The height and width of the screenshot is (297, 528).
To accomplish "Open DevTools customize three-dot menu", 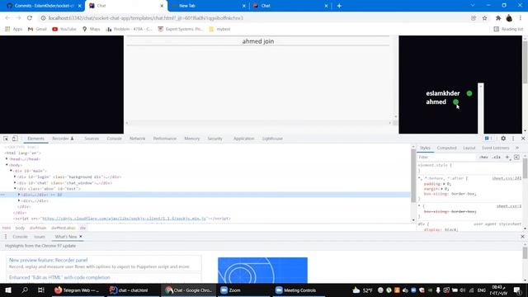I will tap(513, 139).
